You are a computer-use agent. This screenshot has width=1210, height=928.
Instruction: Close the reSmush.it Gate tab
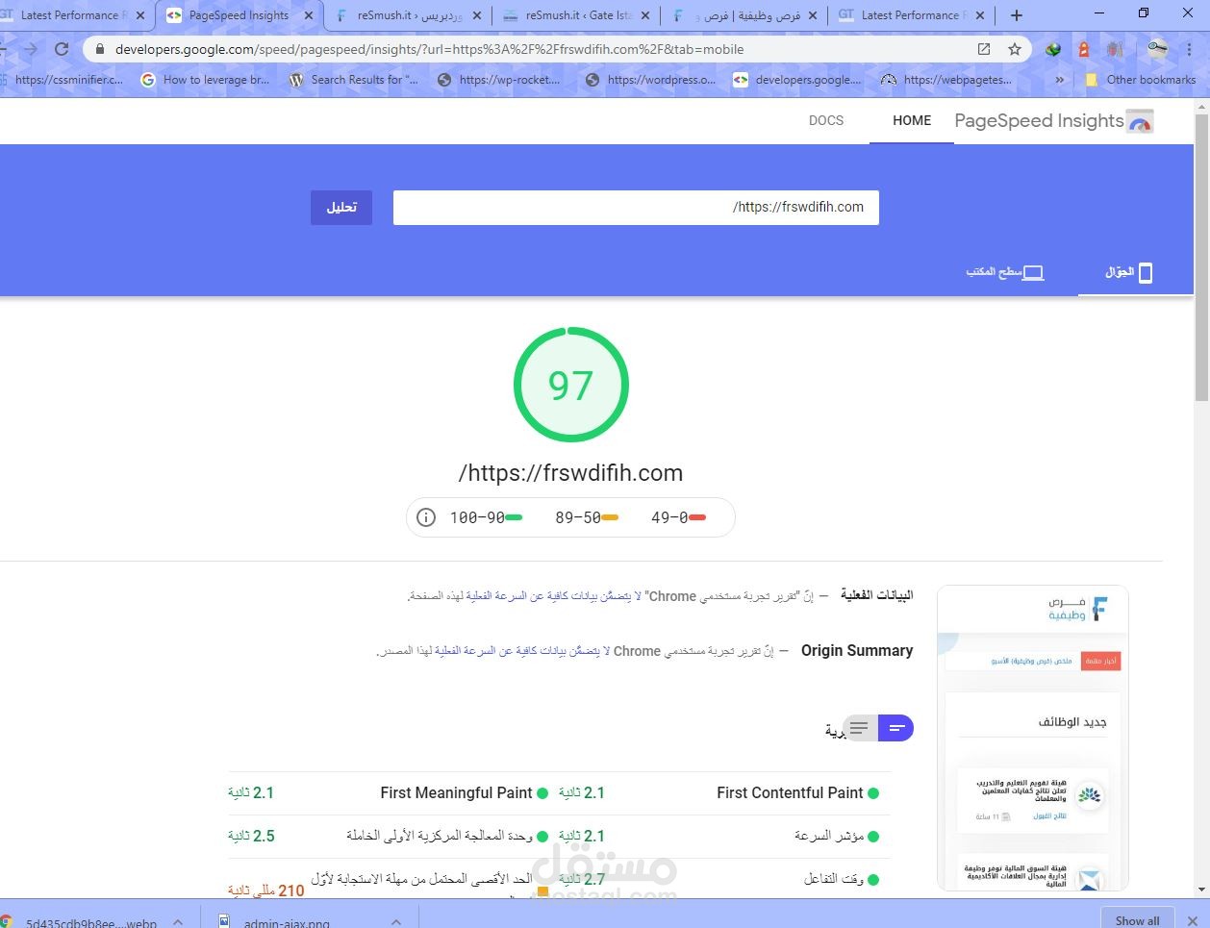click(644, 15)
